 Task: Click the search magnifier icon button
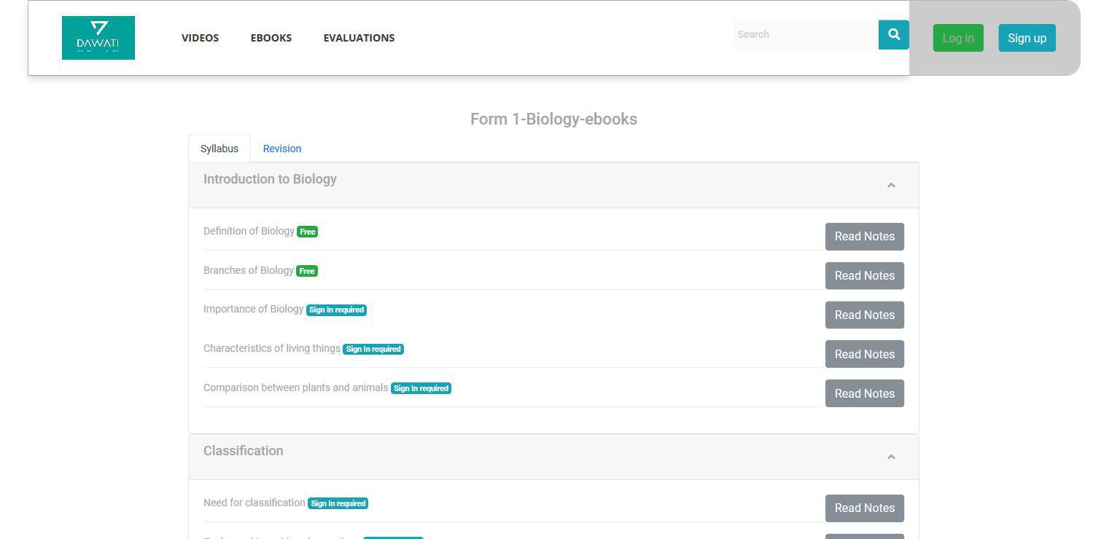click(x=893, y=34)
